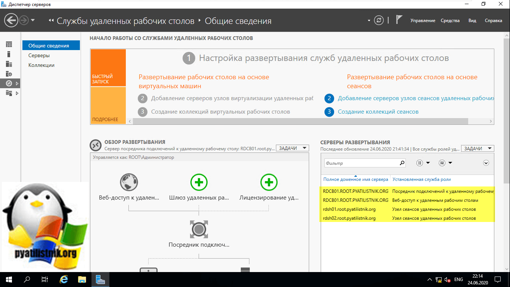Screen dimensions: 510x287
Task: Click the notifications flag icon
Action: pos(399,20)
